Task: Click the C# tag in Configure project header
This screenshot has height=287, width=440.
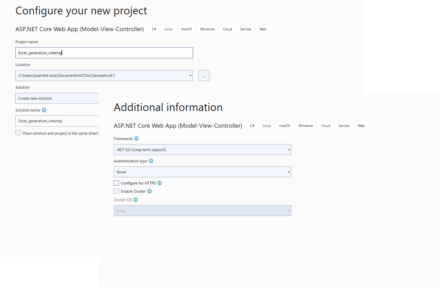Action: tap(154, 29)
